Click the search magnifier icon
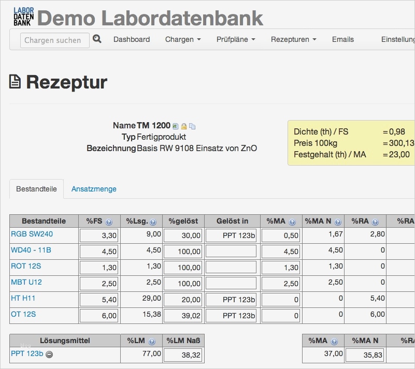The height and width of the screenshot is (369, 415). [x=97, y=39]
